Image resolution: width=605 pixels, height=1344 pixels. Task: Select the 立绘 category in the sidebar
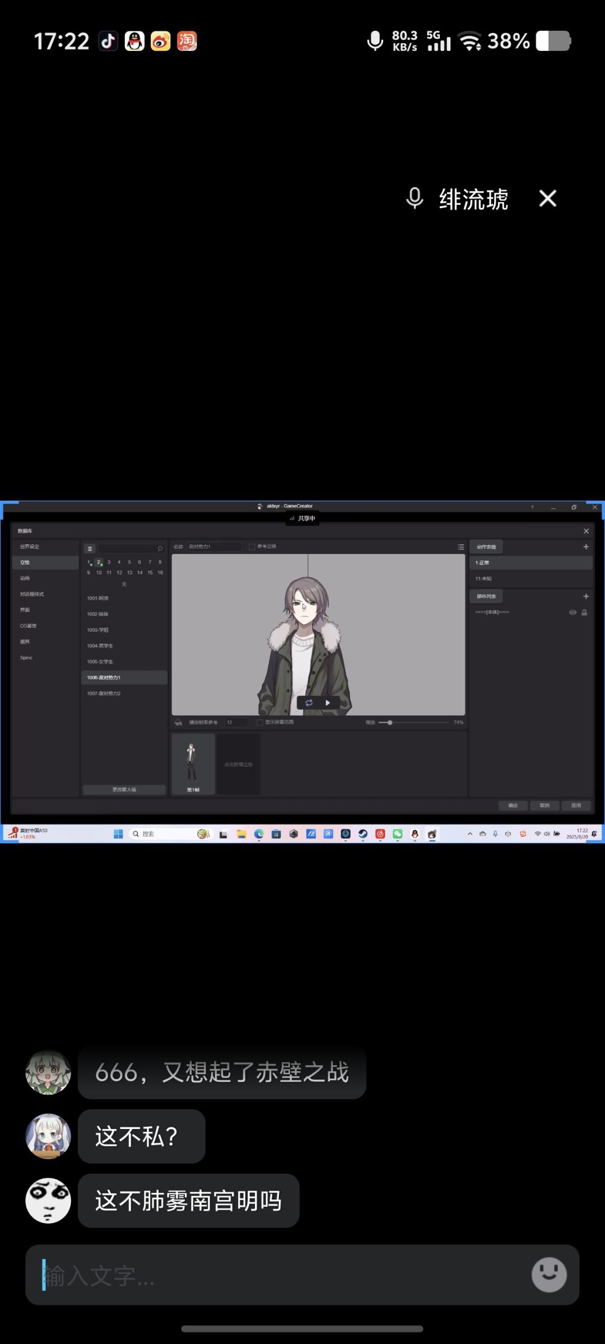[45, 562]
